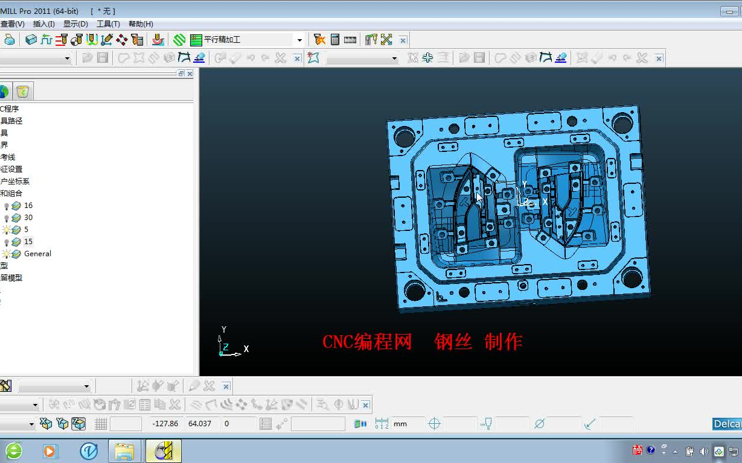This screenshot has width=742, height=463.
Task: Click the X coordinate field showing -127.86
Action: point(166,424)
